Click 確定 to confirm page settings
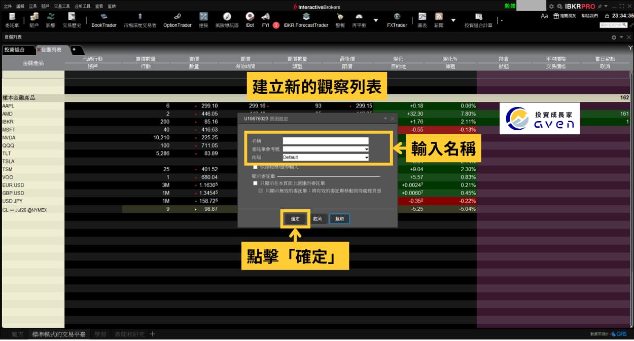Viewport: 634px width, 341px height. pyautogui.click(x=295, y=219)
